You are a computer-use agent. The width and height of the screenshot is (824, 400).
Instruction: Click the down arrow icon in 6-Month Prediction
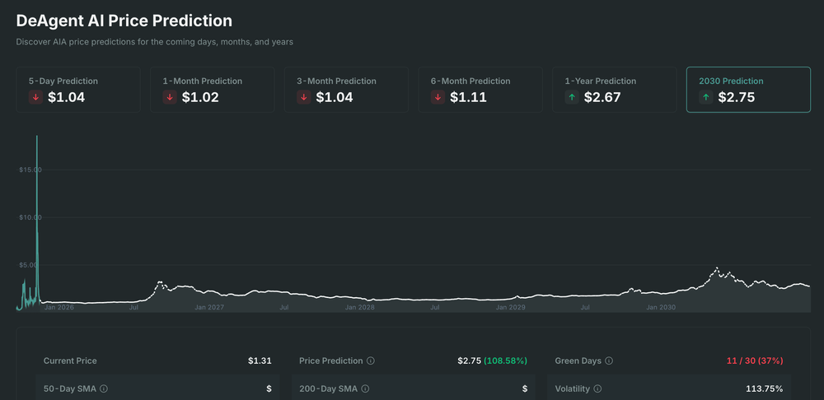pos(438,97)
